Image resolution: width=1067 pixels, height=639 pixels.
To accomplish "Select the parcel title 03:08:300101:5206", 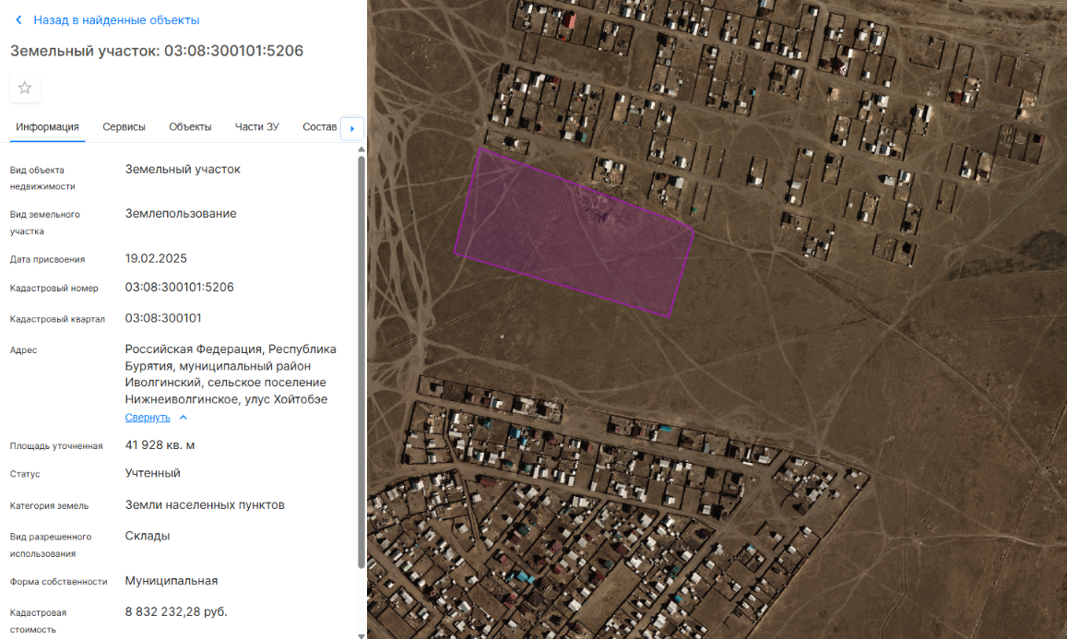I will pyautogui.click(x=233, y=51).
